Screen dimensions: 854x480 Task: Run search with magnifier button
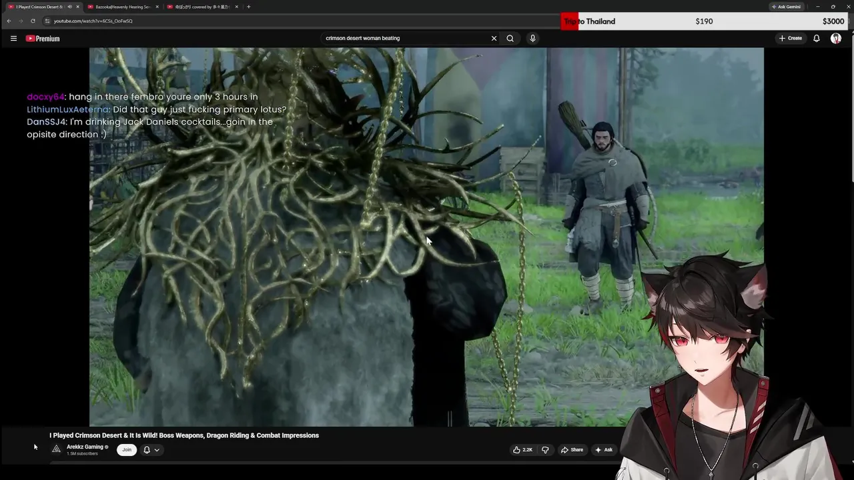click(x=510, y=38)
